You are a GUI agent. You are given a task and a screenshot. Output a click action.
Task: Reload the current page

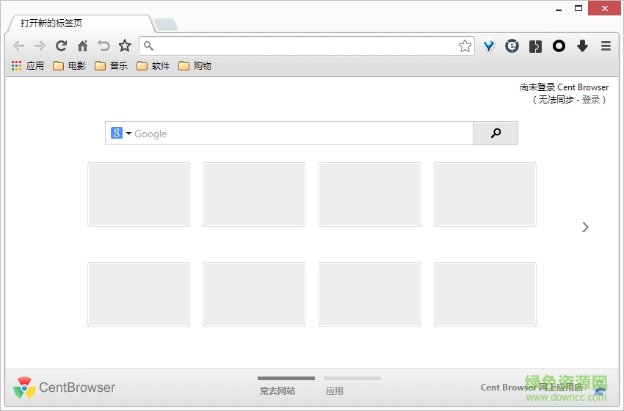[61, 46]
